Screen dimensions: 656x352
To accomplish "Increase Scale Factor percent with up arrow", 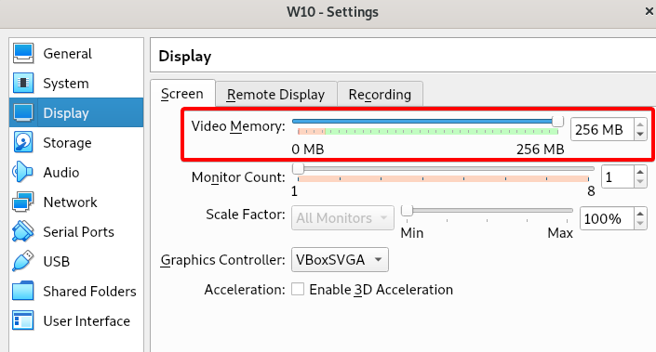I will tap(640, 214).
